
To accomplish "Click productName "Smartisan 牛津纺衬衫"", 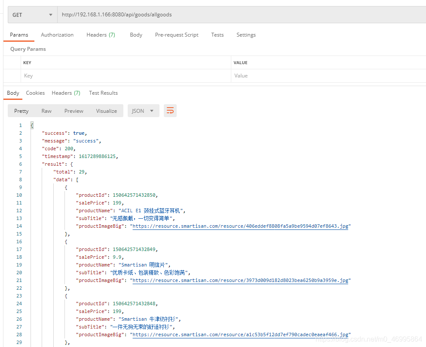I will tap(148, 319).
